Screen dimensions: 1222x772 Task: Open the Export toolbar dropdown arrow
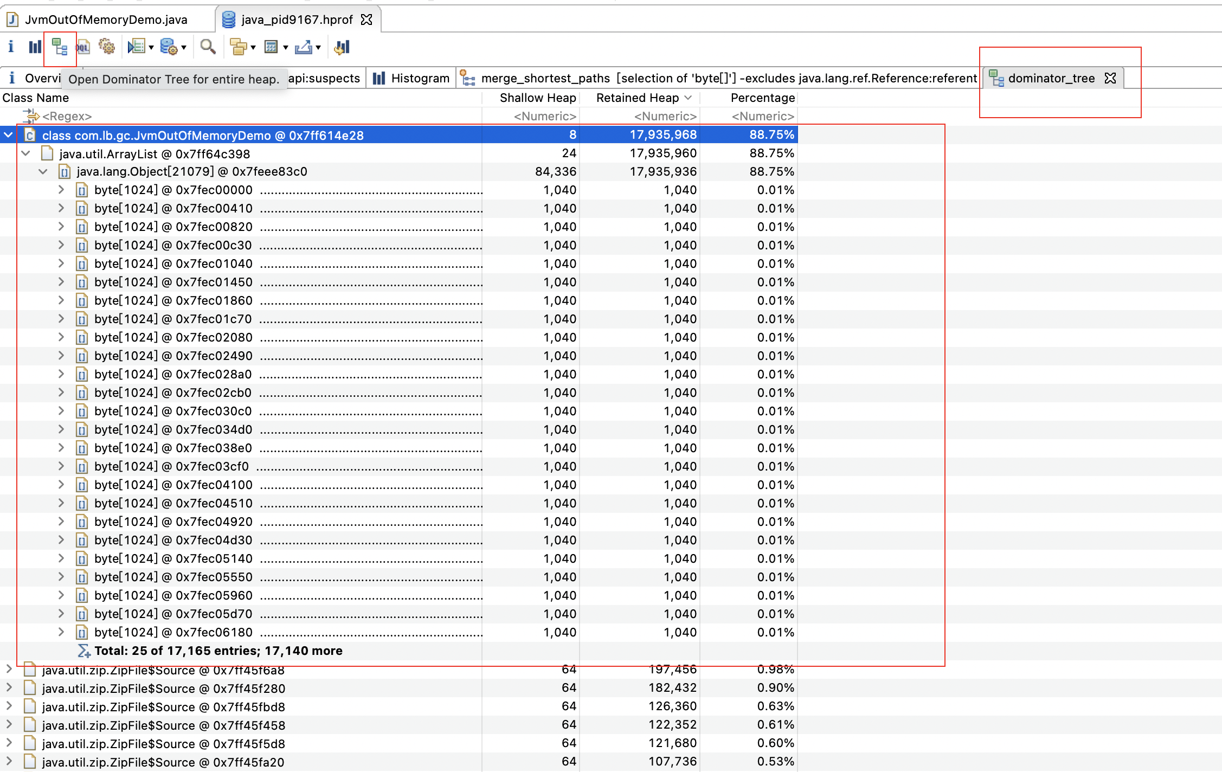[x=318, y=48]
